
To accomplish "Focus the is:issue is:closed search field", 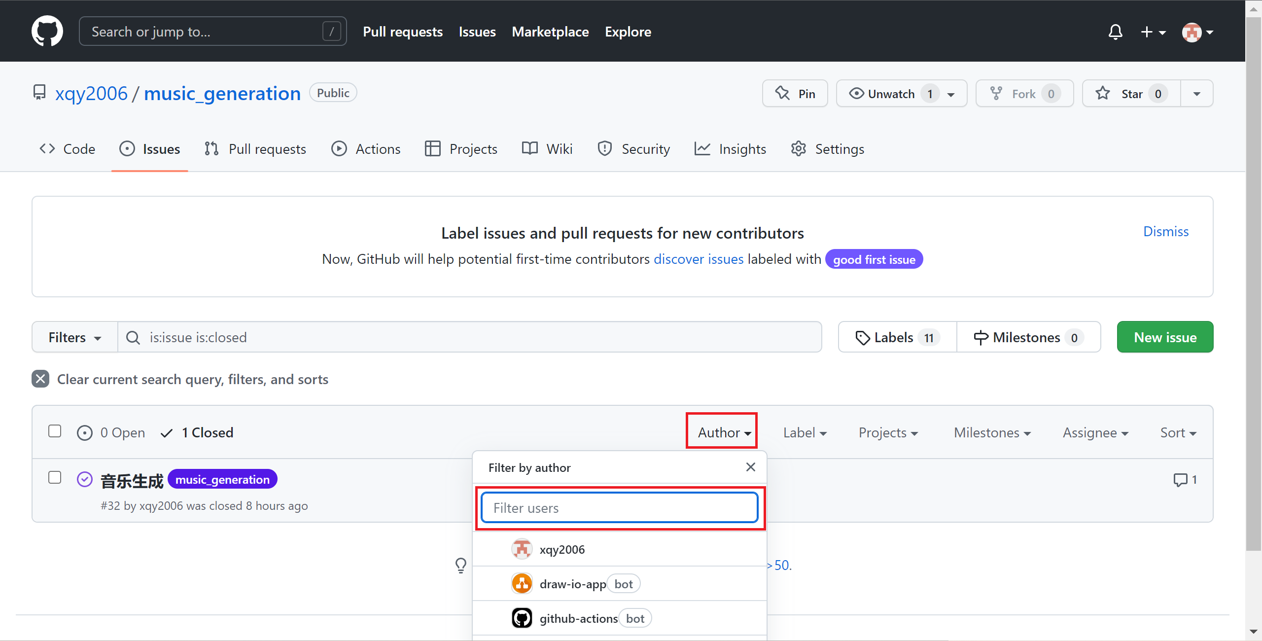I will 470,337.
